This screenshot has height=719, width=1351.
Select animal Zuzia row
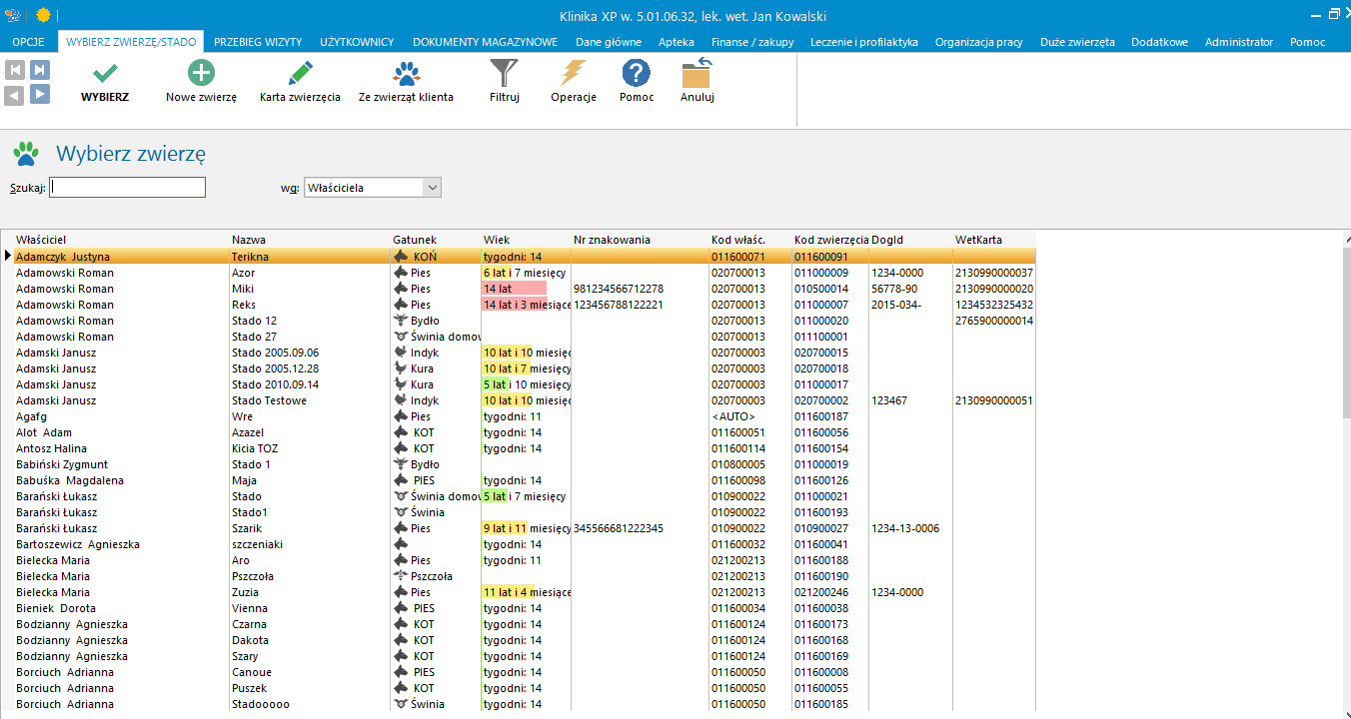[525, 592]
